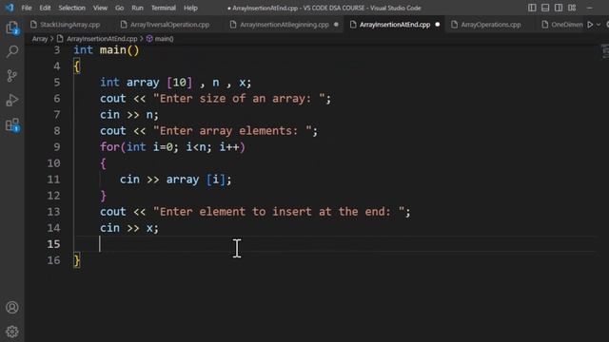Click the "Enter element to insert at the end: " string
The image size is (609, 342).
pyautogui.click(x=278, y=212)
